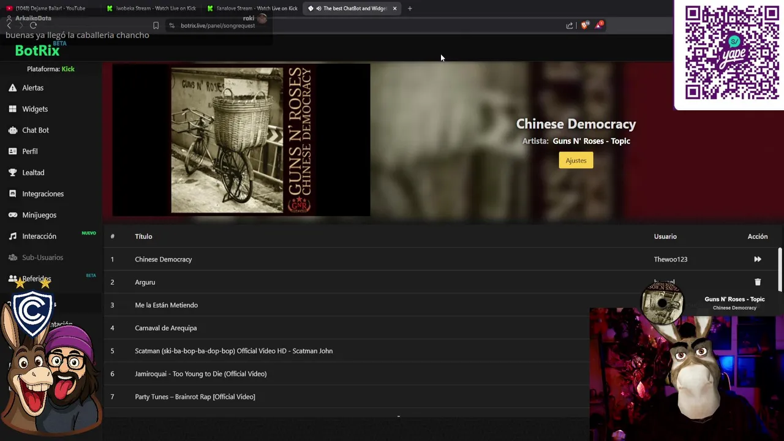Viewport: 784px width, 441px height.
Task: Open a new browser tab
Action: point(410,9)
